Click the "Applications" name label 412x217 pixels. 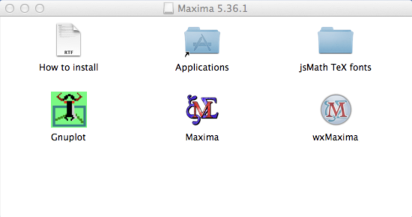pos(202,68)
